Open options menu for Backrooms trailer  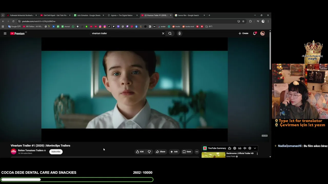click(257, 154)
